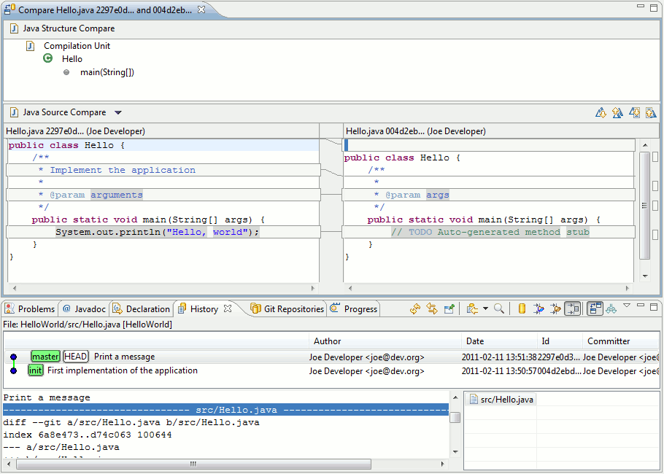The image size is (664, 474).
Task: Click the Previous Difference icon
Action: click(x=617, y=113)
